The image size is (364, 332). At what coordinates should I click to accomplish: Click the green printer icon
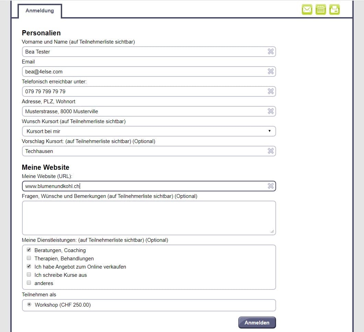tap(334, 10)
